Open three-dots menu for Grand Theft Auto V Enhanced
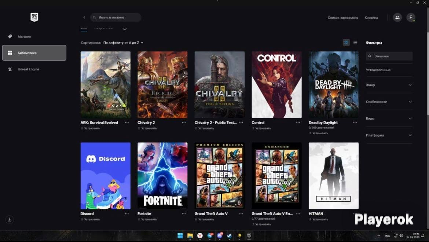This screenshot has height=242, width=429. 298,214
